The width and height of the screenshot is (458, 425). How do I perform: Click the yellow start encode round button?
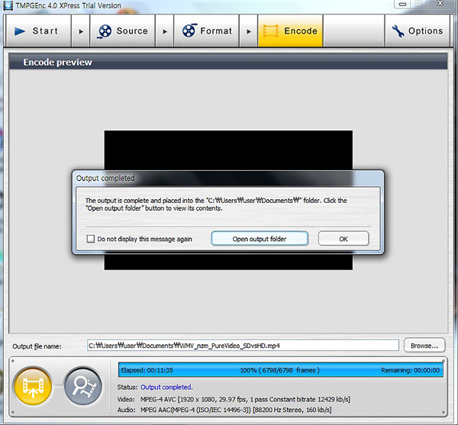coord(33,386)
